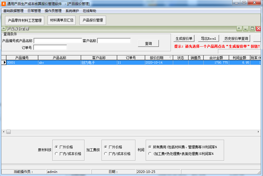Click the 查询 search button
263x176 pixels.
point(149,44)
